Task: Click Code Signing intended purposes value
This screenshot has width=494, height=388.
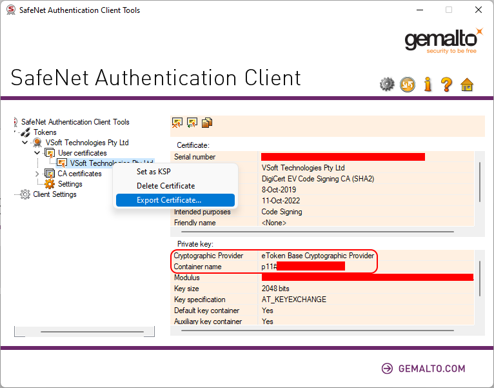Action: (282, 212)
